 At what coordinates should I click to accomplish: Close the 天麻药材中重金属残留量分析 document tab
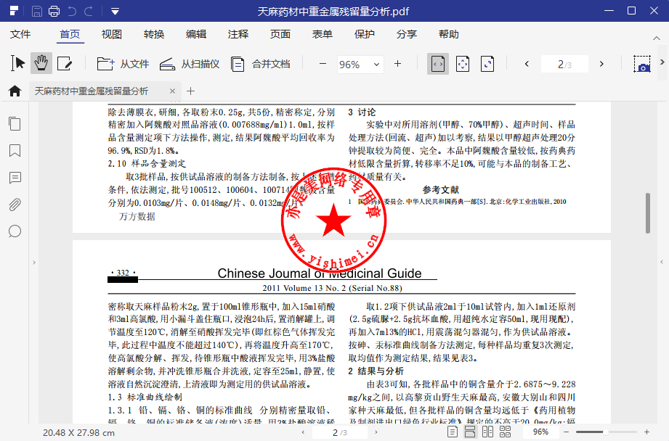[172, 91]
